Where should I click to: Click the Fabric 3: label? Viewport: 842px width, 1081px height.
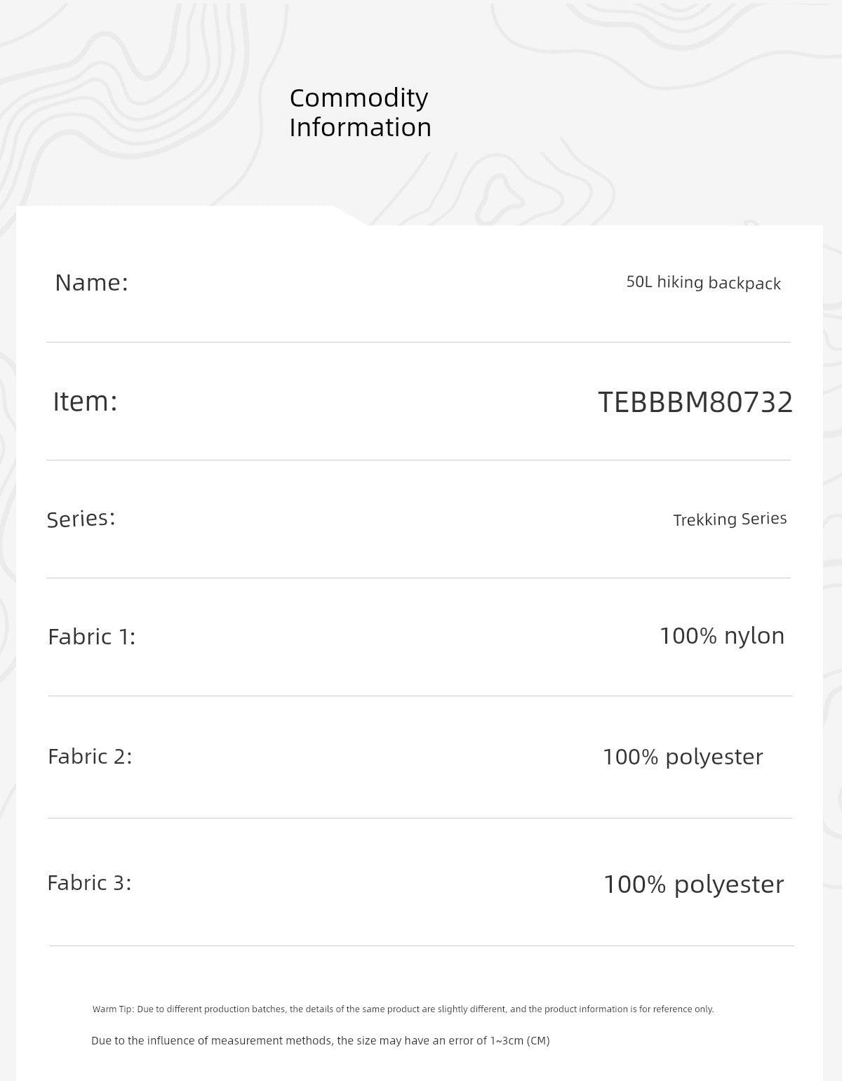tap(89, 883)
